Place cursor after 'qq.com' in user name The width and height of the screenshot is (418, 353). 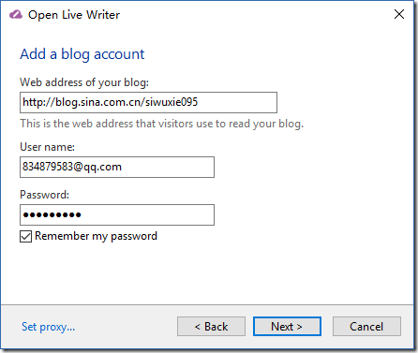122,167
